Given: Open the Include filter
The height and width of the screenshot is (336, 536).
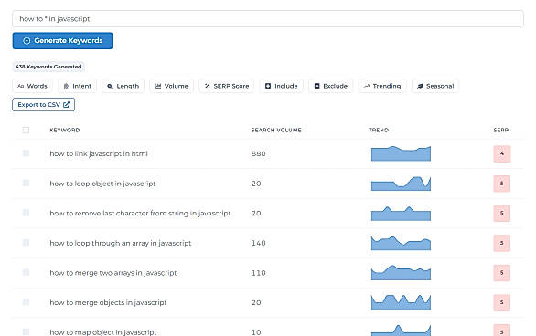Looking at the screenshot, I should pyautogui.click(x=282, y=86).
